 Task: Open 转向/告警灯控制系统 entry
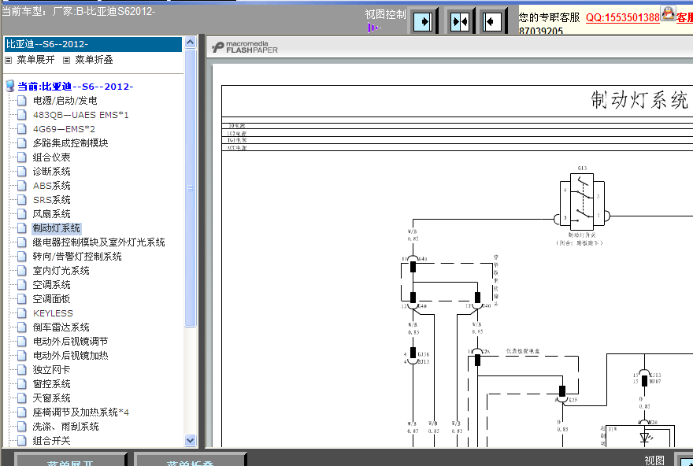click(77, 256)
